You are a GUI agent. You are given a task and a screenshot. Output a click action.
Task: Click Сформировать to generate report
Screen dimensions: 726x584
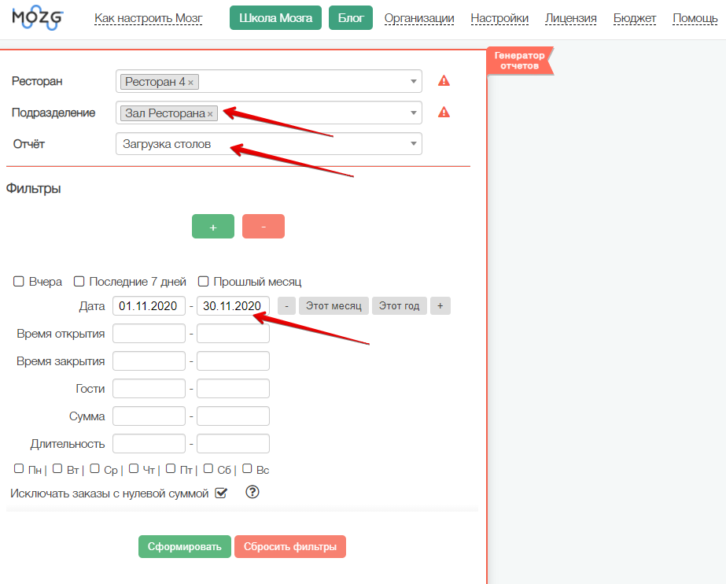pyautogui.click(x=185, y=546)
